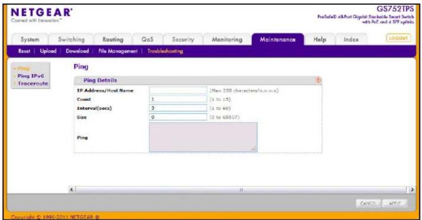This screenshot has height=220, width=422.
Task: Click the LOGOUT button
Action: click(x=398, y=38)
